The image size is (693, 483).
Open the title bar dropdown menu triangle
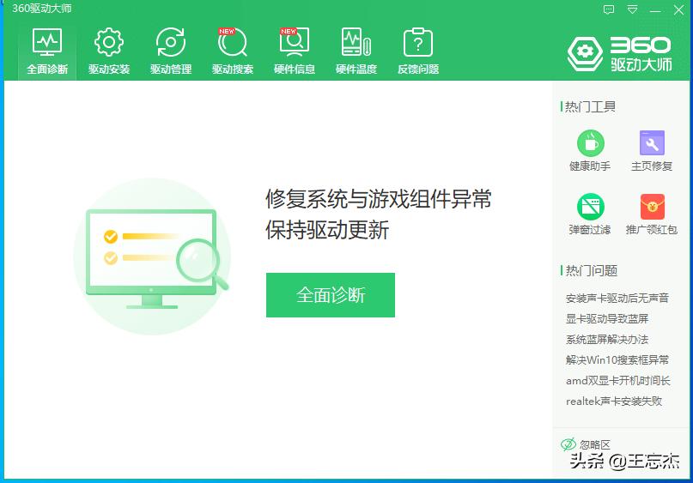point(632,9)
